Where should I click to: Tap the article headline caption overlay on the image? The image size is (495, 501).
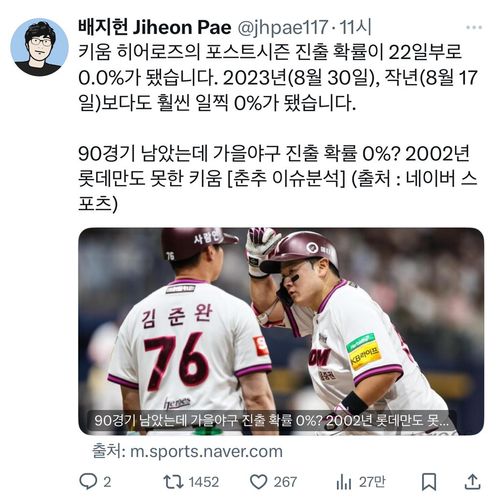pyautogui.click(x=272, y=421)
